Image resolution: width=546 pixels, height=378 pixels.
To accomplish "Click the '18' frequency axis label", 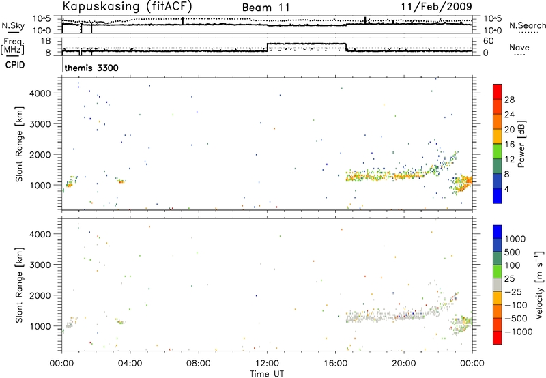I will pos(46,41).
